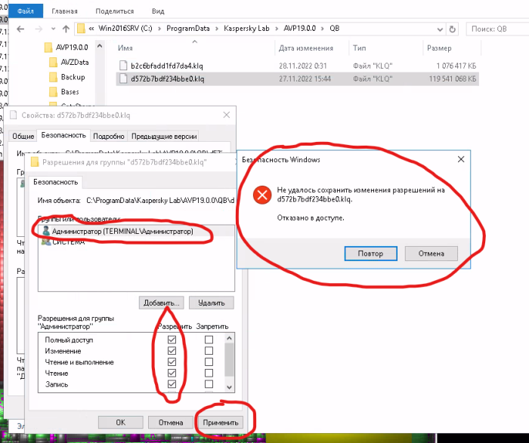Viewport: 529px width, 443px height.
Task: Click file name 'd572b7bdf234bbe0.klq'
Action: coord(168,78)
